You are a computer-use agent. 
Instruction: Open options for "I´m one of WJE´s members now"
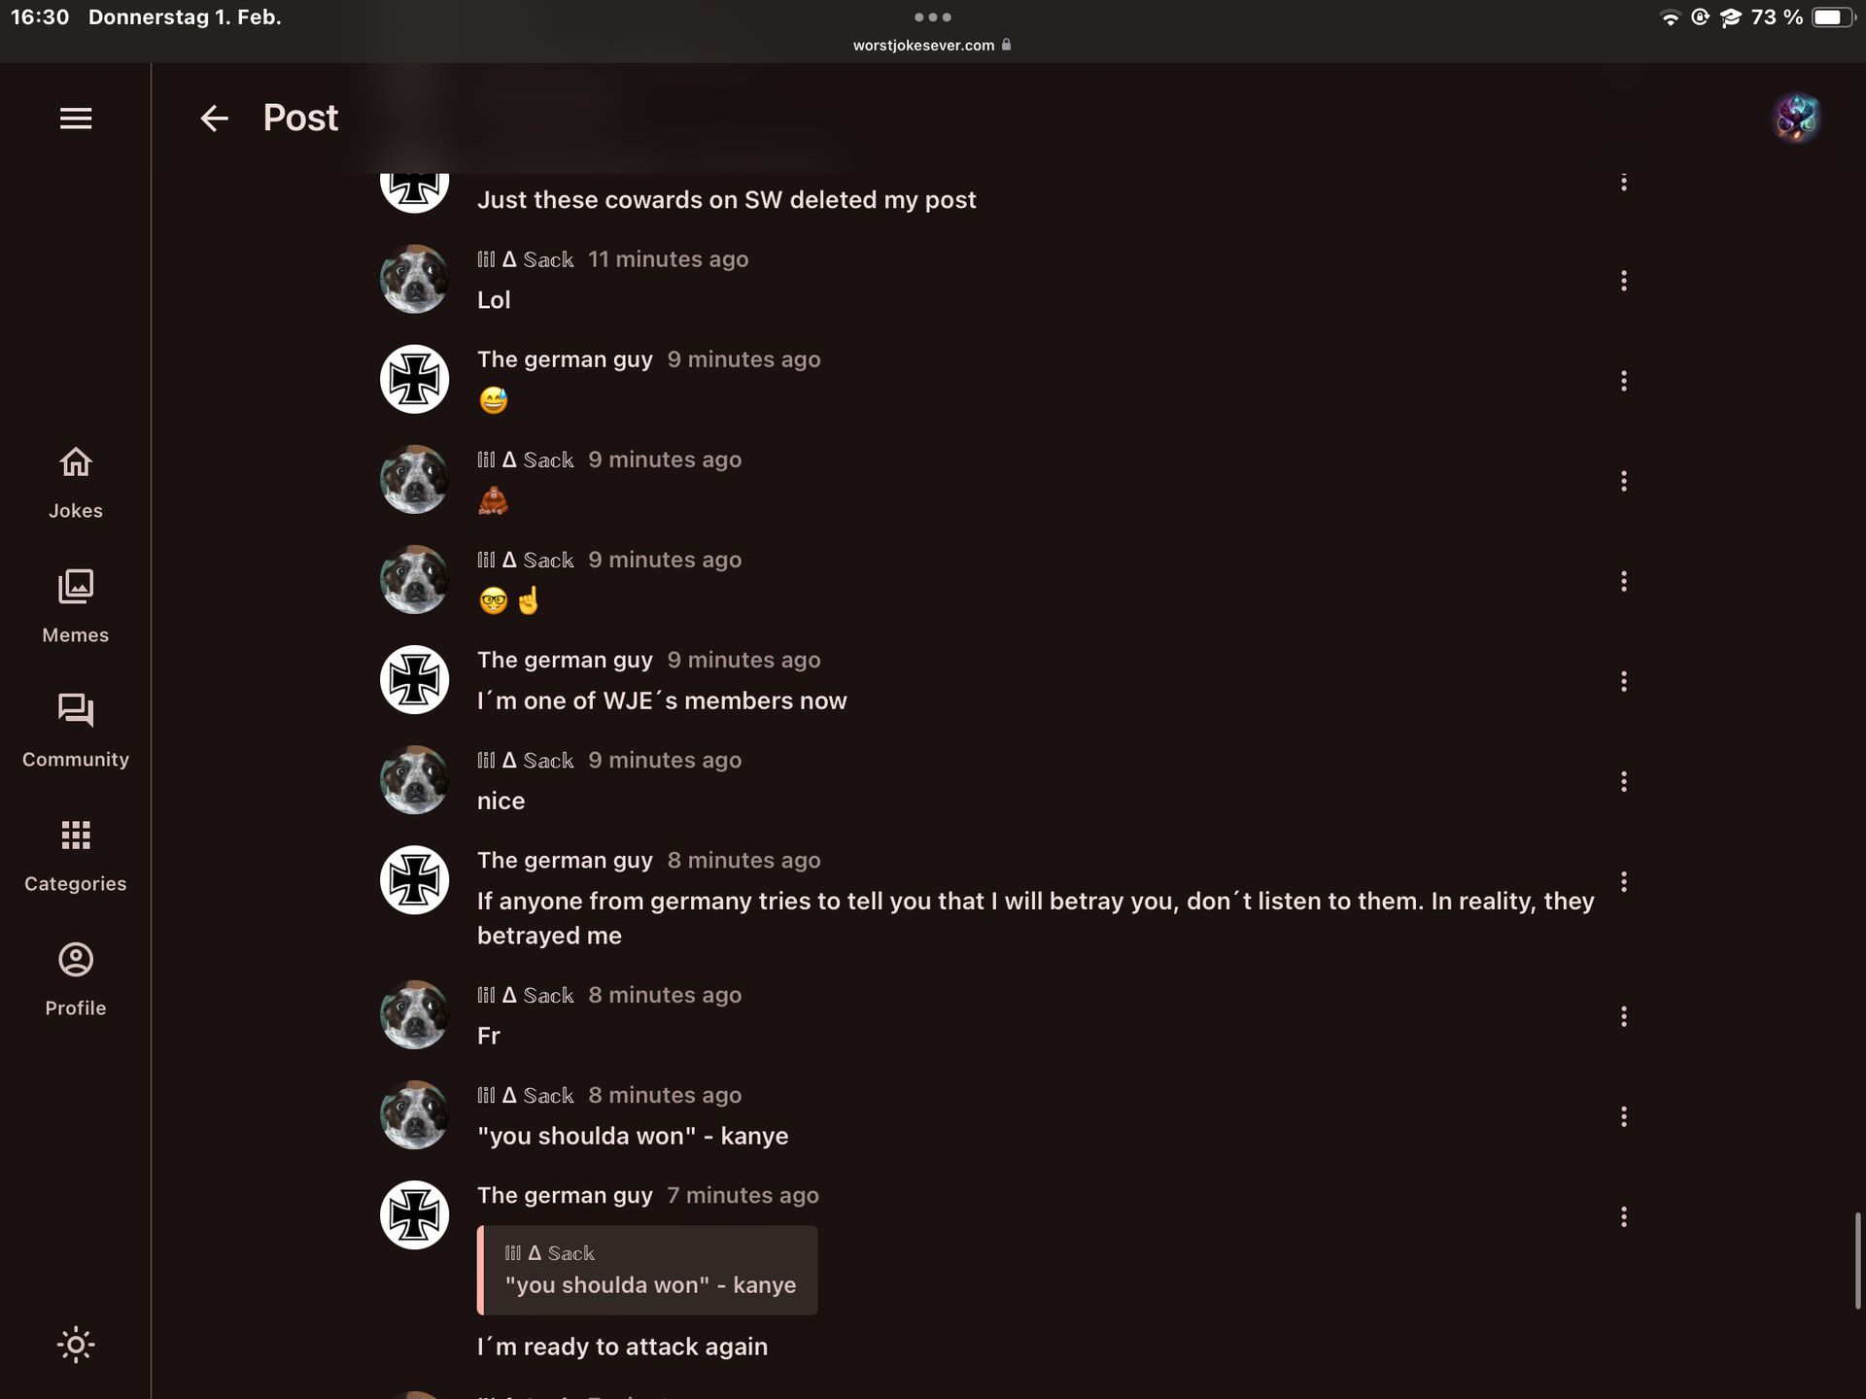coord(1623,681)
